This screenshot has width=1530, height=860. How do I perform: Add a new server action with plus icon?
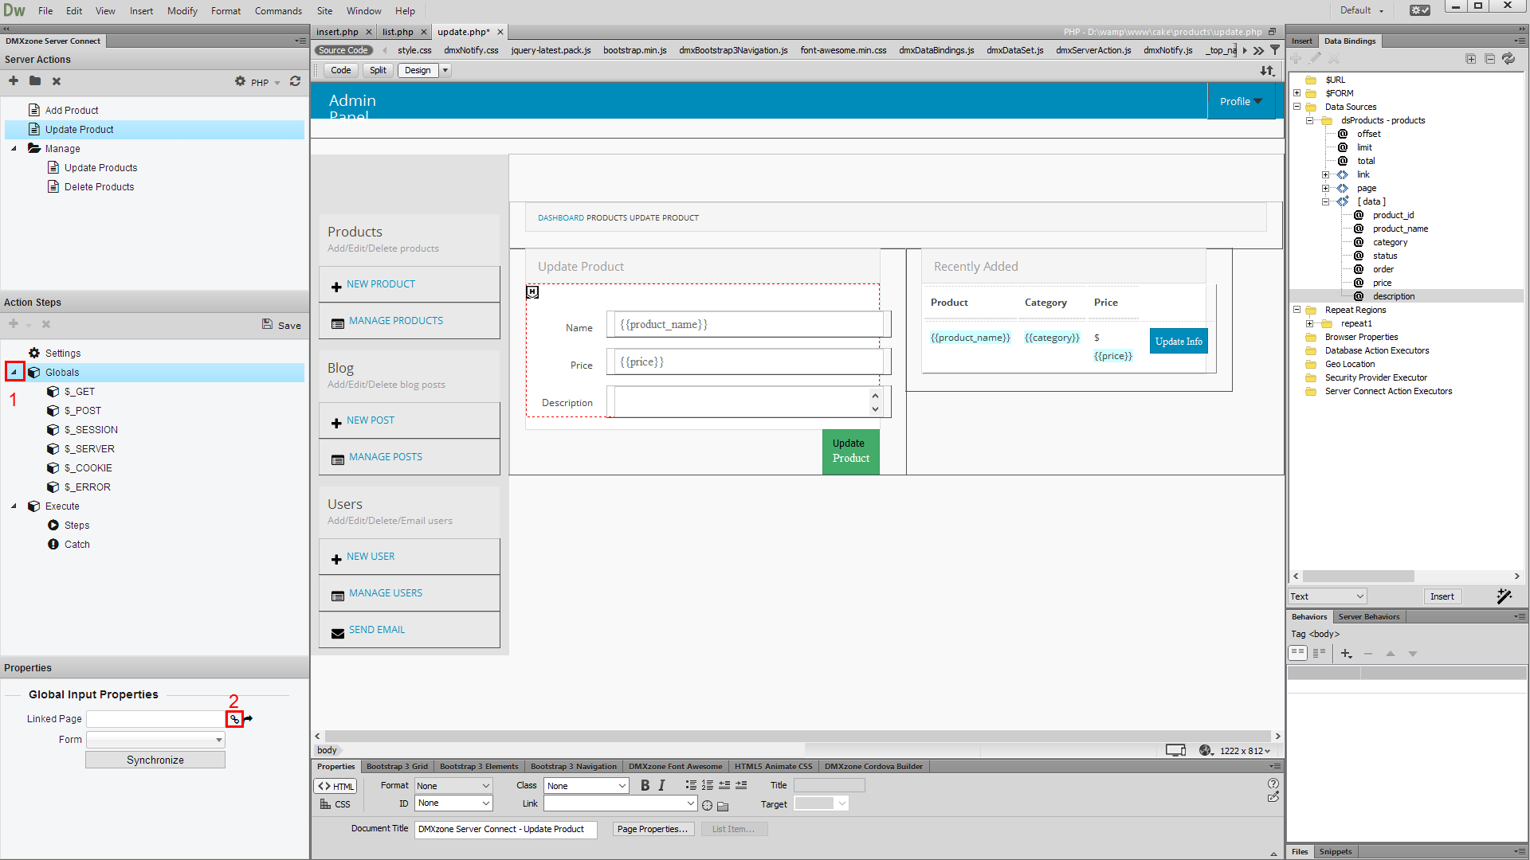pyautogui.click(x=14, y=81)
